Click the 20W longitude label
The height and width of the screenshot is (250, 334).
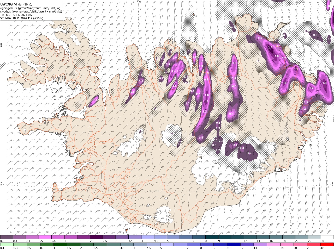pyautogui.click(x=139, y=1)
